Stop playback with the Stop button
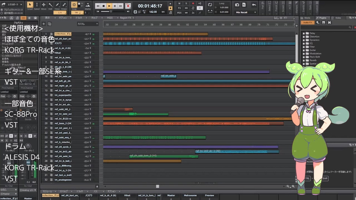Image resolution: width=356 pixels, height=200 pixels. 103,6
